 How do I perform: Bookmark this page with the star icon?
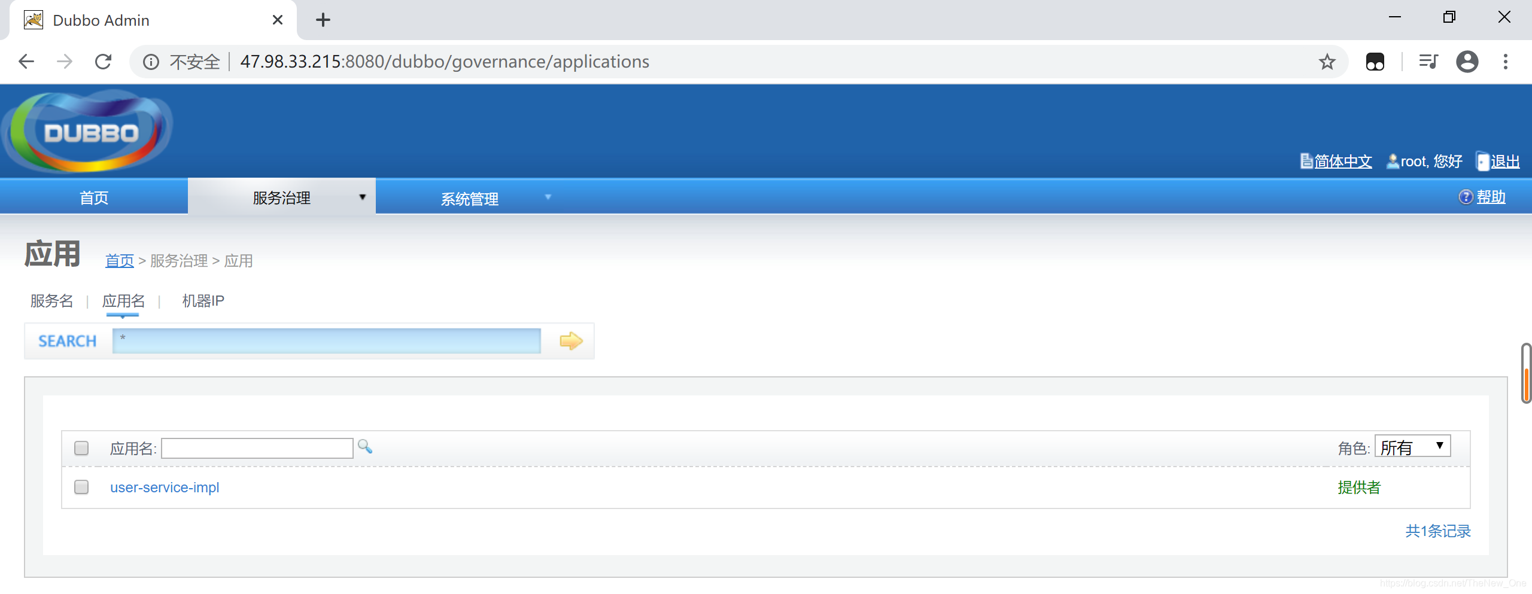click(x=1327, y=62)
